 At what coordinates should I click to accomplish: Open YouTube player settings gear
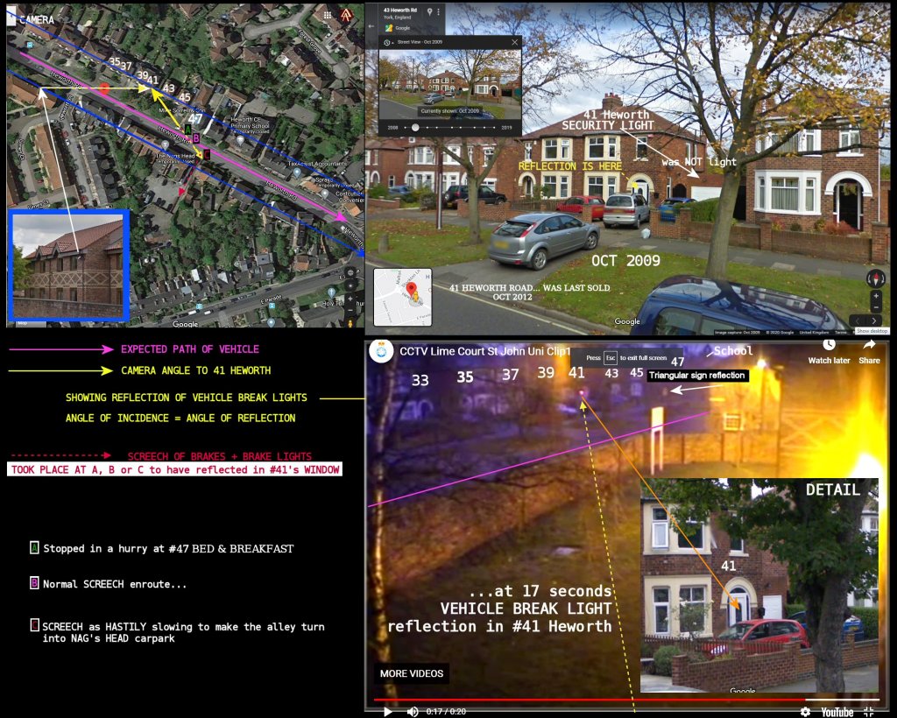(x=805, y=711)
